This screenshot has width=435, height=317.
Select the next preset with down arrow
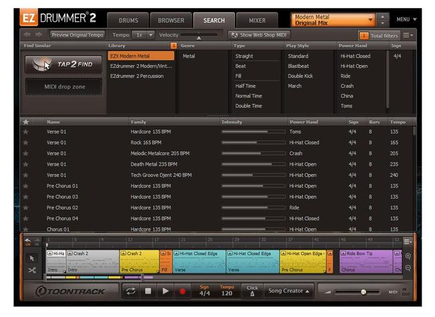coord(383,23)
